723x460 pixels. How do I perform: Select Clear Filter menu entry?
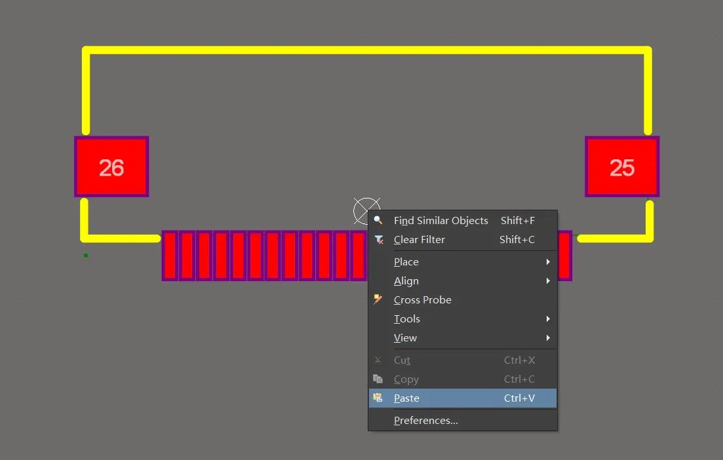(463, 240)
